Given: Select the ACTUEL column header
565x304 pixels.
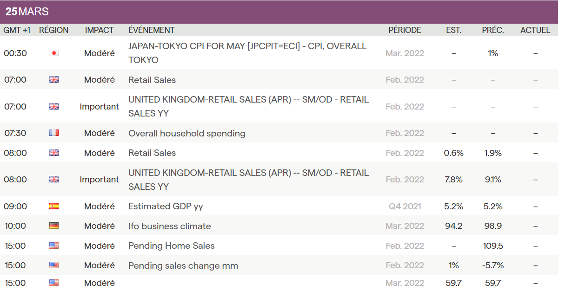Looking at the screenshot, I should (535, 30).
